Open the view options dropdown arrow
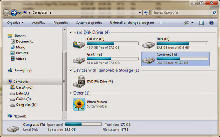This screenshot has height=137, width=220. click(x=192, y=23)
